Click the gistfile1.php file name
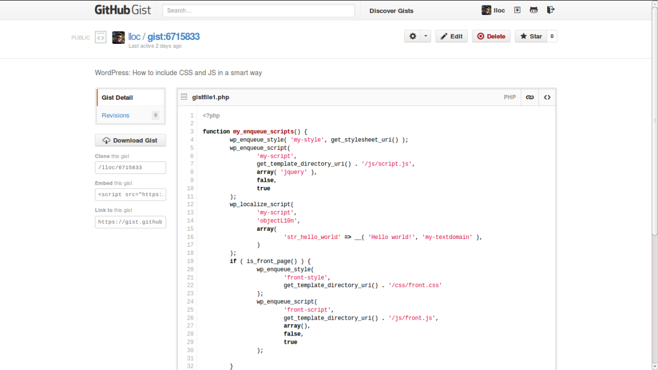The height and width of the screenshot is (370, 658). pyautogui.click(x=211, y=97)
